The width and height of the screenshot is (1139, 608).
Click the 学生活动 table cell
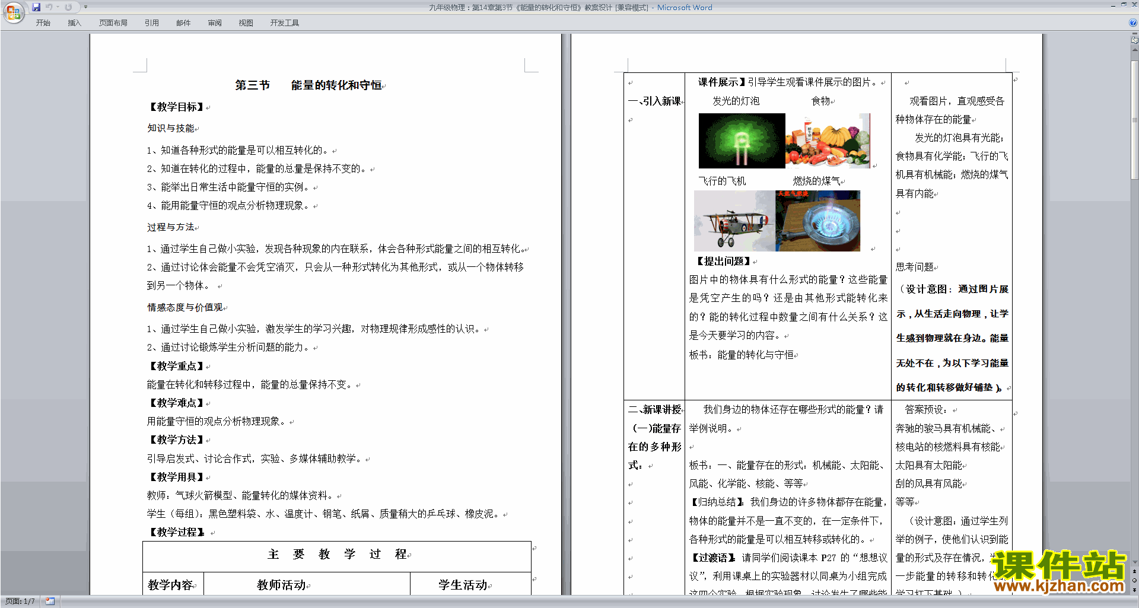463,585
